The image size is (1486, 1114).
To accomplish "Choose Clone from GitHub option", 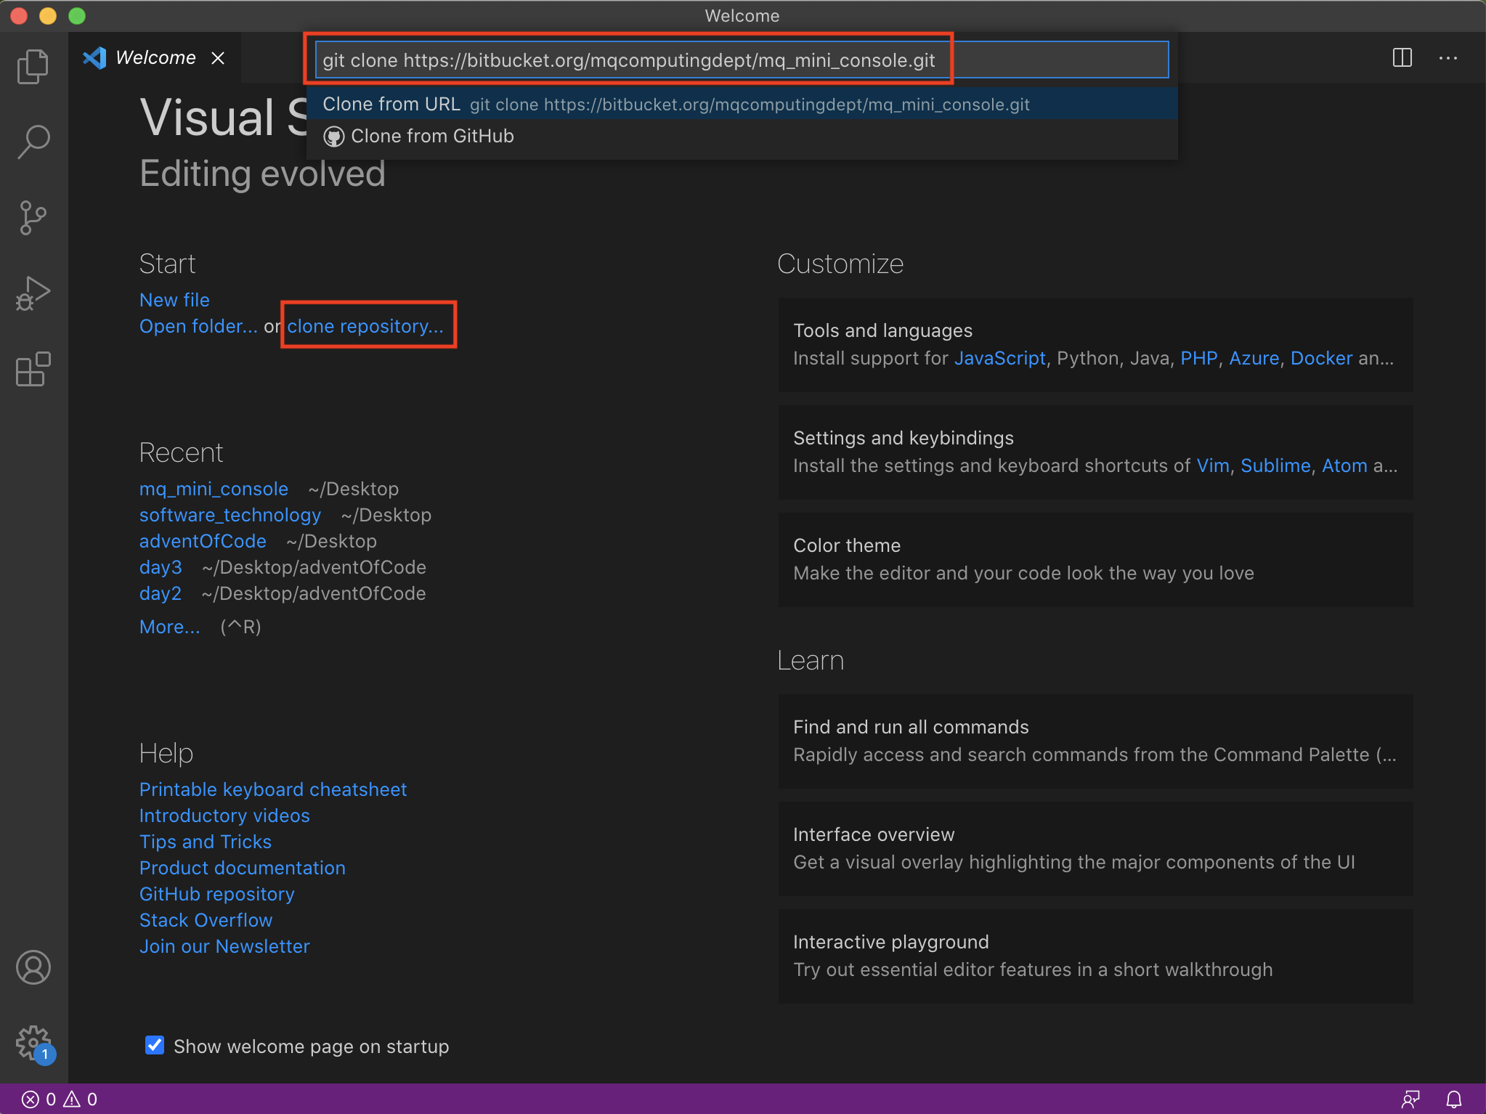I will (742, 137).
